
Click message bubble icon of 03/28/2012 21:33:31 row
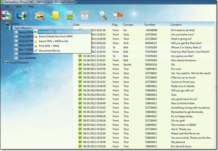(80, 56)
